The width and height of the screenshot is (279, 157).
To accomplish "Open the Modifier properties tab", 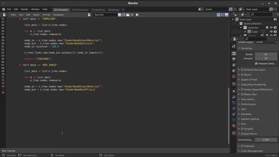I will [x=234, y=97].
